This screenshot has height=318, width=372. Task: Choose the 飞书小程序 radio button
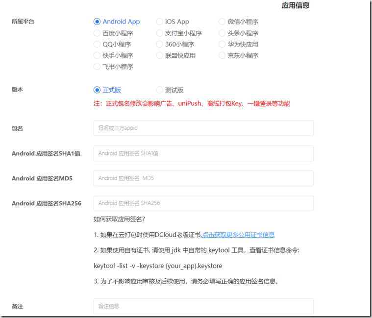(97, 67)
